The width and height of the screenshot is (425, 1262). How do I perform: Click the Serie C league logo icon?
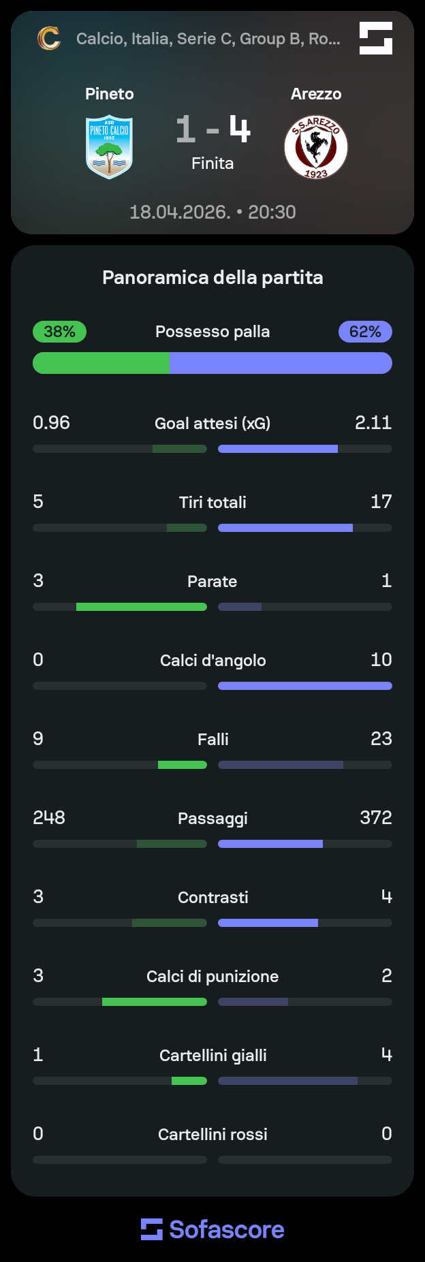point(48,38)
